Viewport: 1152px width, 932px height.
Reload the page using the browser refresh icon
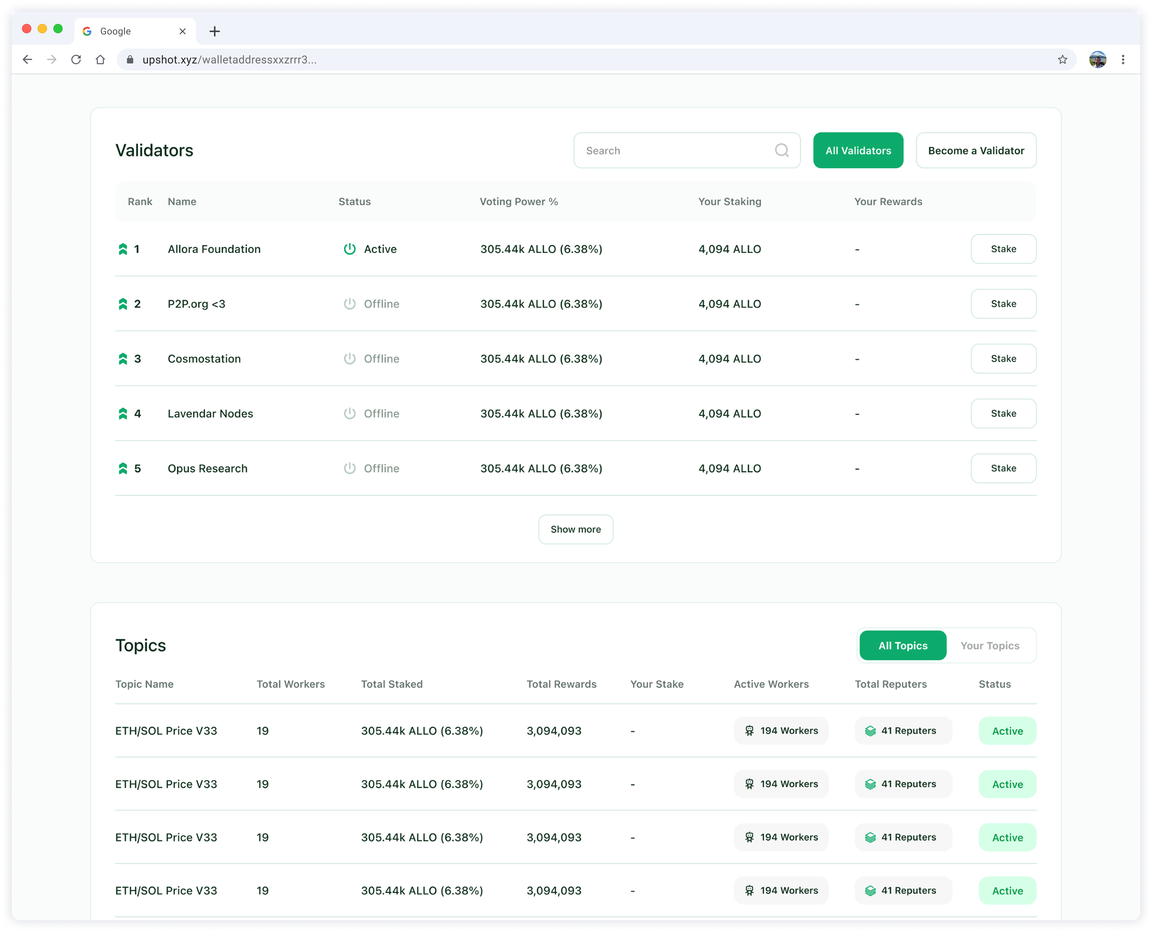tap(76, 60)
